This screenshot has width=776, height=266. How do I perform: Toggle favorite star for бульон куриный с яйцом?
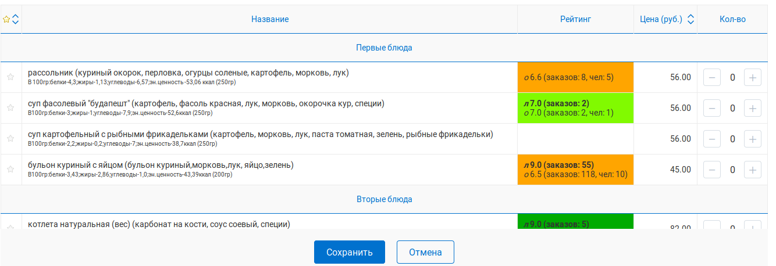click(x=10, y=169)
